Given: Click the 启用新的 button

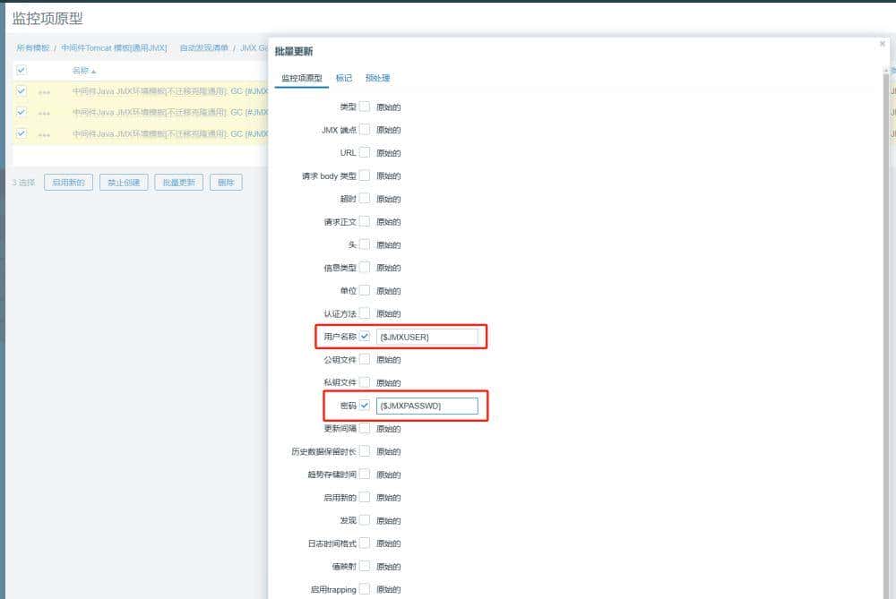Looking at the screenshot, I should 68,181.
